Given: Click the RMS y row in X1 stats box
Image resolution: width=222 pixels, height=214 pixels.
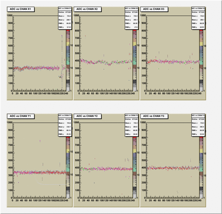Looking at the screenshot, I should [65, 27].
